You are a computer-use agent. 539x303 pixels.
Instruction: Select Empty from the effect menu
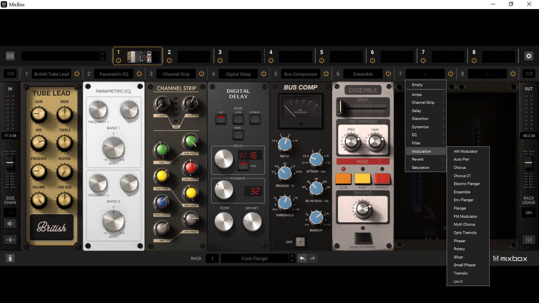click(x=426, y=85)
